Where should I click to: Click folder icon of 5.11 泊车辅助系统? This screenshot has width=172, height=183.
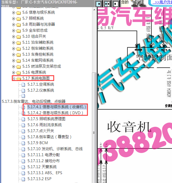(19, 43)
